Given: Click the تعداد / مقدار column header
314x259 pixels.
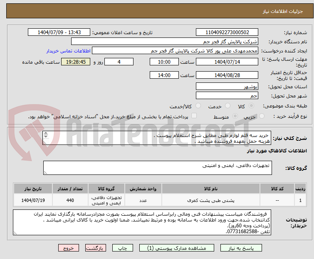Looking at the screenshot, I should (x=70, y=189).
